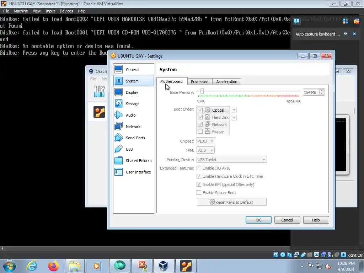Open General settings category
Screen dimensions: 364x273
tap(134, 69)
